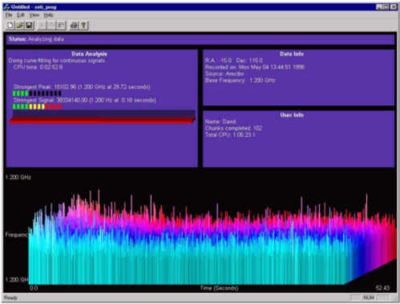Click the Status Analyzing data bar
Viewport: 400px width, 304px height.
pos(200,39)
